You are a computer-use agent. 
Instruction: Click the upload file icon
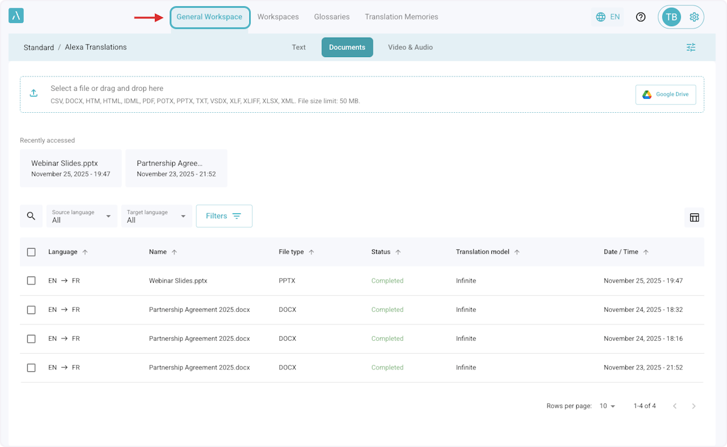[x=34, y=93]
